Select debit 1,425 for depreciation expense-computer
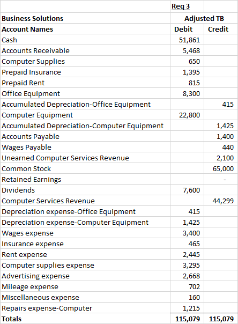The height and width of the screenshot is (324, 238). click(191, 223)
